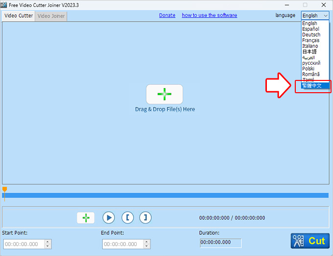The image size is (333, 256).
Task: Click the blue timeline seek bar
Action: point(165,195)
